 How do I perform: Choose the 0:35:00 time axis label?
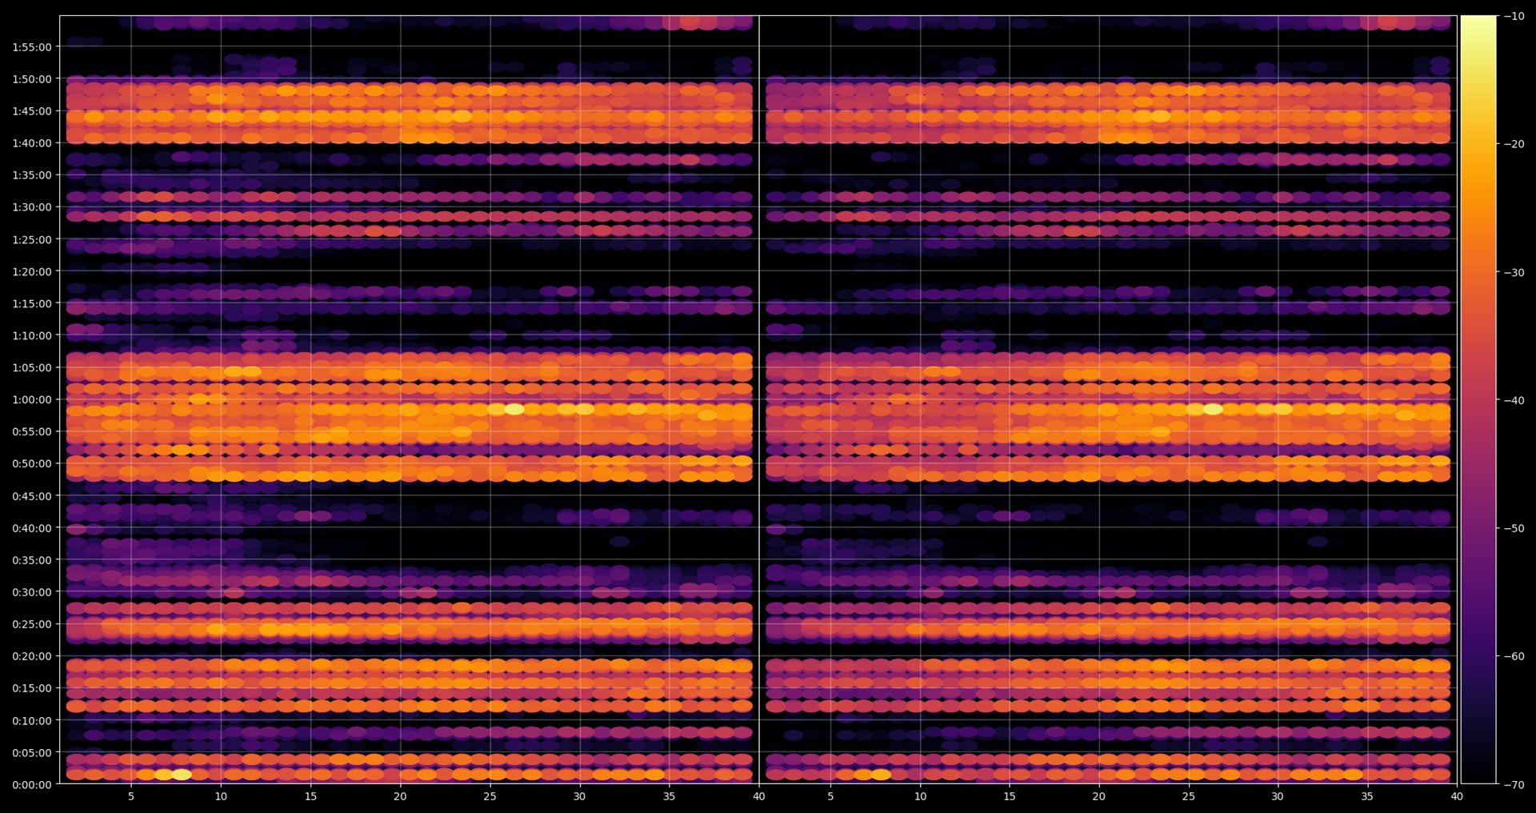(x=32, y=560)
